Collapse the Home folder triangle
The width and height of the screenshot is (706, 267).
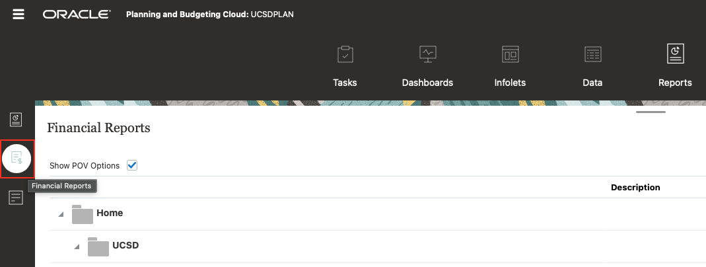click(x=61, y=214)
